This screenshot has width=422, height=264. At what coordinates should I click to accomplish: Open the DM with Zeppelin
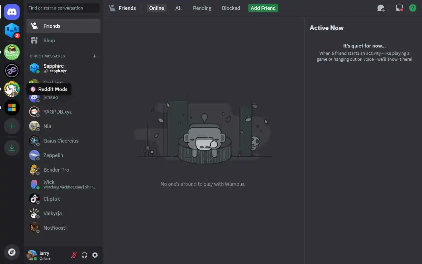point(63,155)
